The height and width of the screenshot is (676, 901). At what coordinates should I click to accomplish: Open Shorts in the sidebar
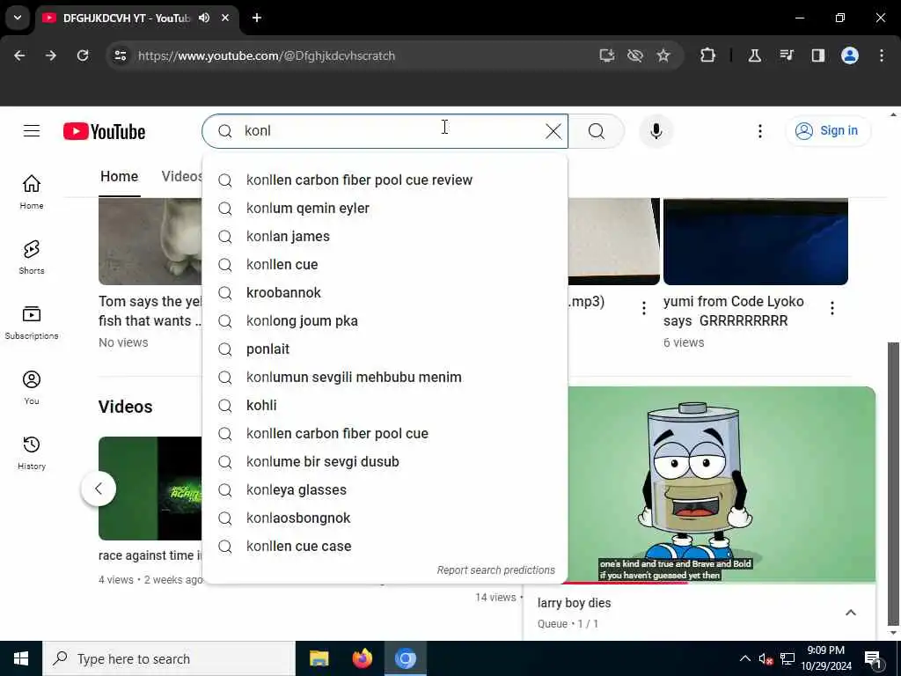(32, 257)
